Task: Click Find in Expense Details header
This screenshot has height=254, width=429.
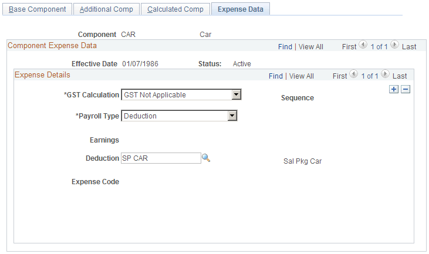Action: [276, 76]
